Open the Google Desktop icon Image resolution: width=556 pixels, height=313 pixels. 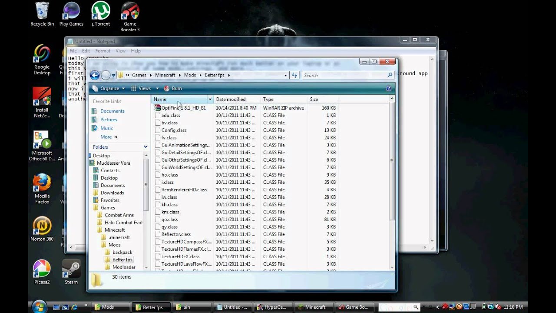click(x=42, y=60)
